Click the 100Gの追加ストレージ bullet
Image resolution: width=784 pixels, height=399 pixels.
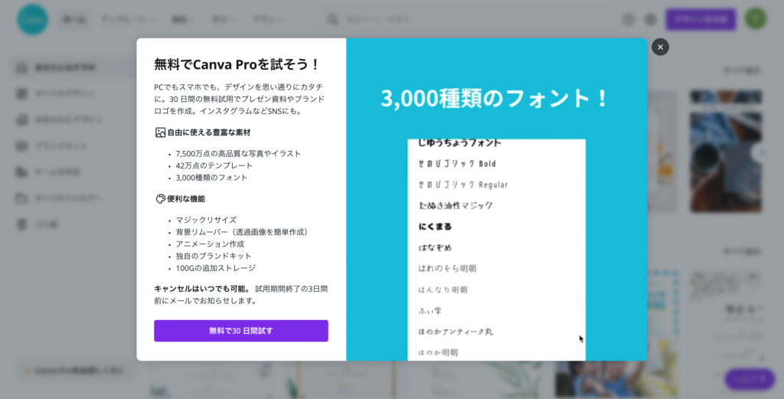(x=215, y=268)
